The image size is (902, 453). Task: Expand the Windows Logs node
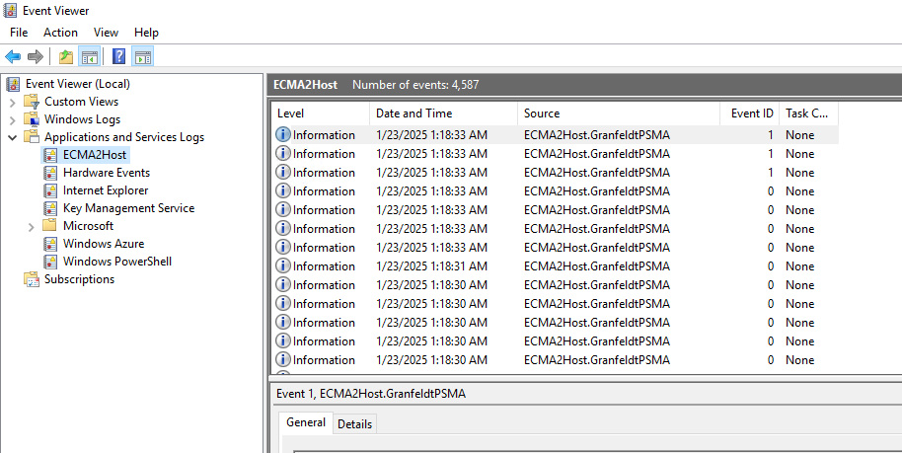tap(12, 119)
